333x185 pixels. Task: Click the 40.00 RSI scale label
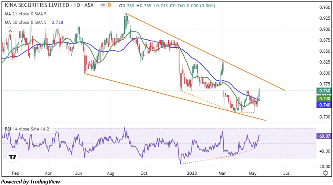(325, 151)
